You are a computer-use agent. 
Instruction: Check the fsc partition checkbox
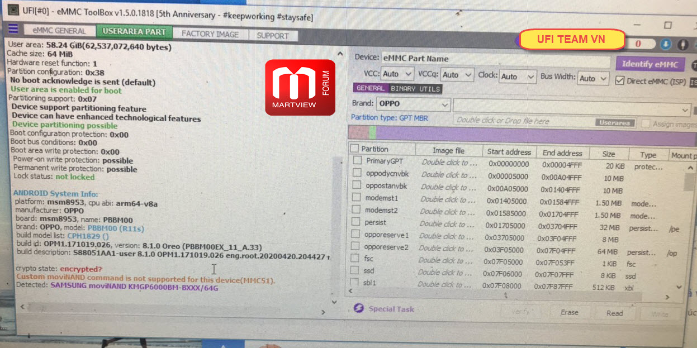click(354, 258)
